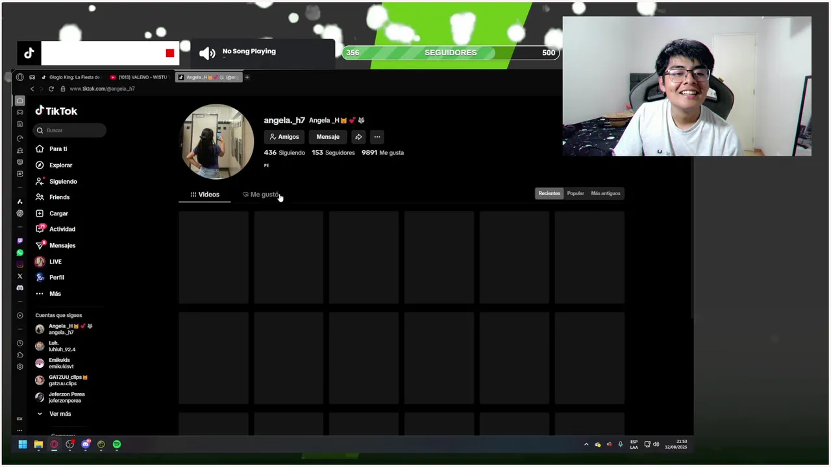831x467 pixels.
Task: Select the Recientes sort option
Action: coord(549,193)
